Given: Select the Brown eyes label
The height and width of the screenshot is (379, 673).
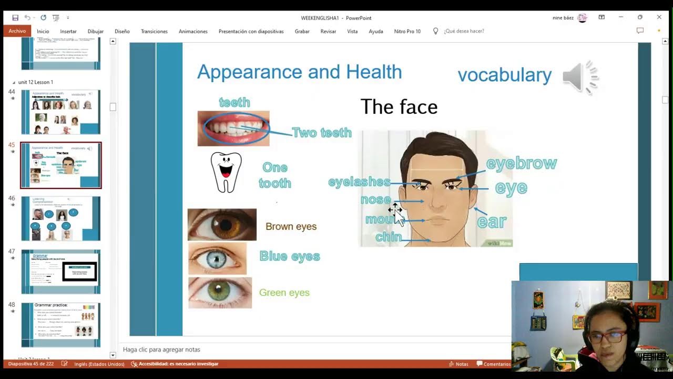Looking at the screenshot, I should pos(291,227).
